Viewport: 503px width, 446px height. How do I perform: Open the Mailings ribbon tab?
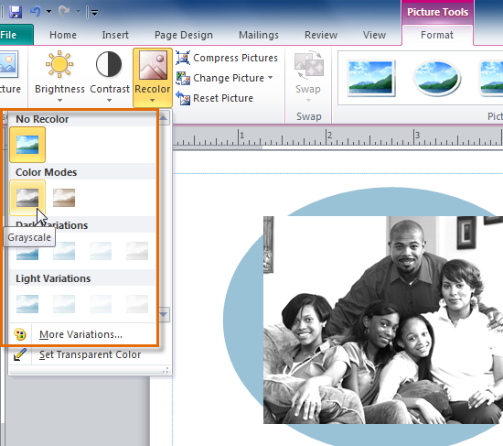tap(259, 35)
